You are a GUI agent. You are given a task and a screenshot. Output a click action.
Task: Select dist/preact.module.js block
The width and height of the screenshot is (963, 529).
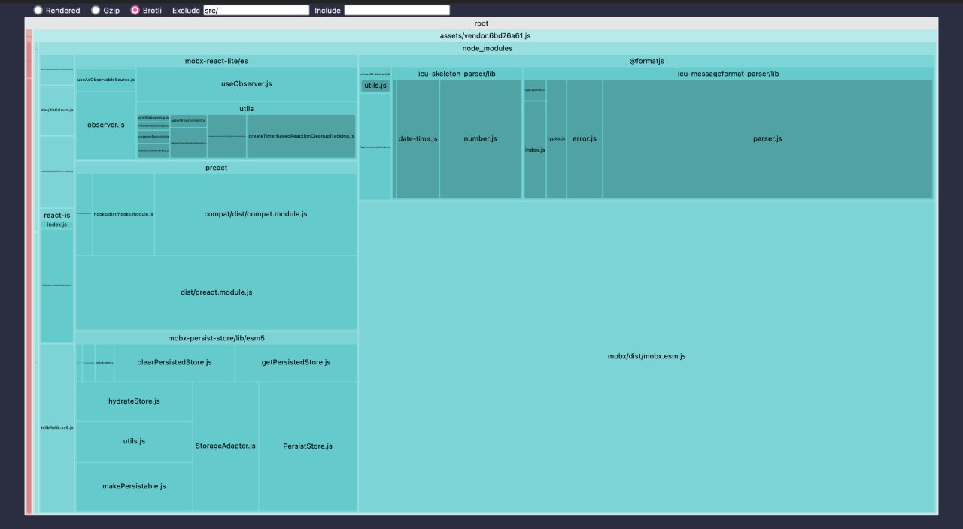coord(217,292)
